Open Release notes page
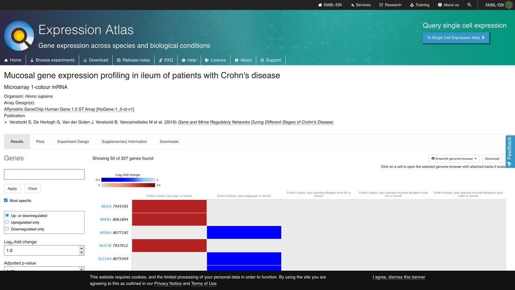Image resolution: width=515 pixels, height=290 pixels. [x=133, y=60]
